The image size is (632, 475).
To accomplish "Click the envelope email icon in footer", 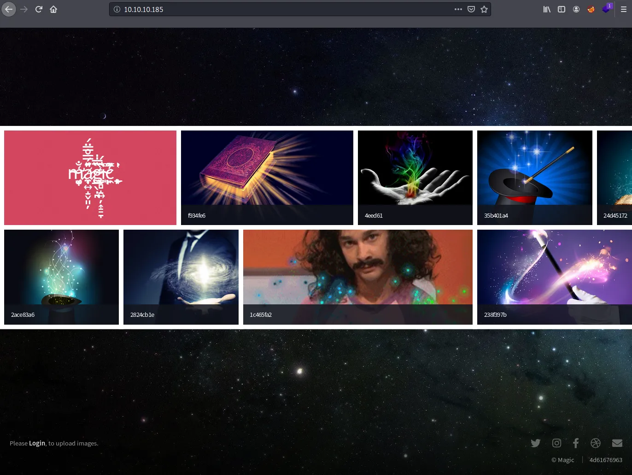I will [617, 443].
